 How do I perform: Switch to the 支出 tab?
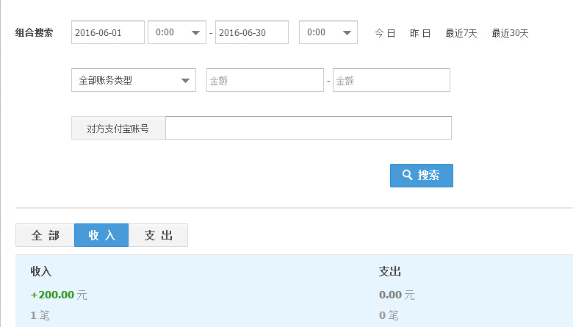[158, 235]
